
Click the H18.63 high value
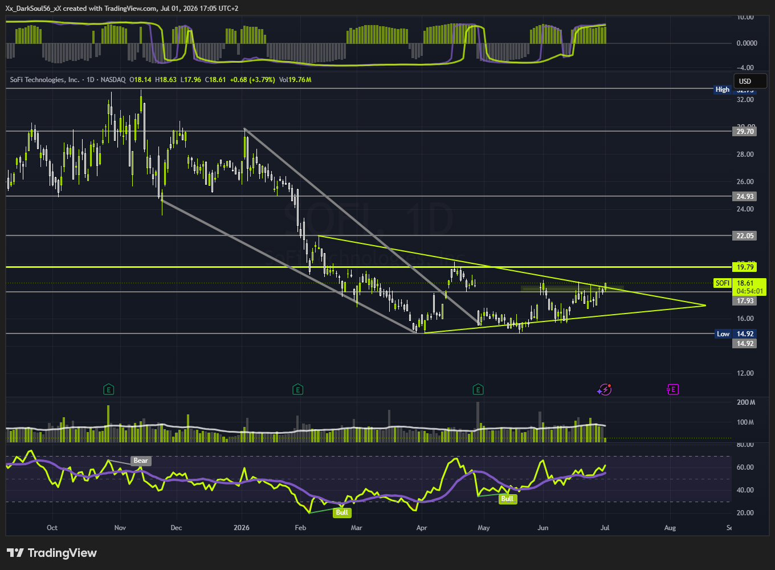[x=166, y=80]
